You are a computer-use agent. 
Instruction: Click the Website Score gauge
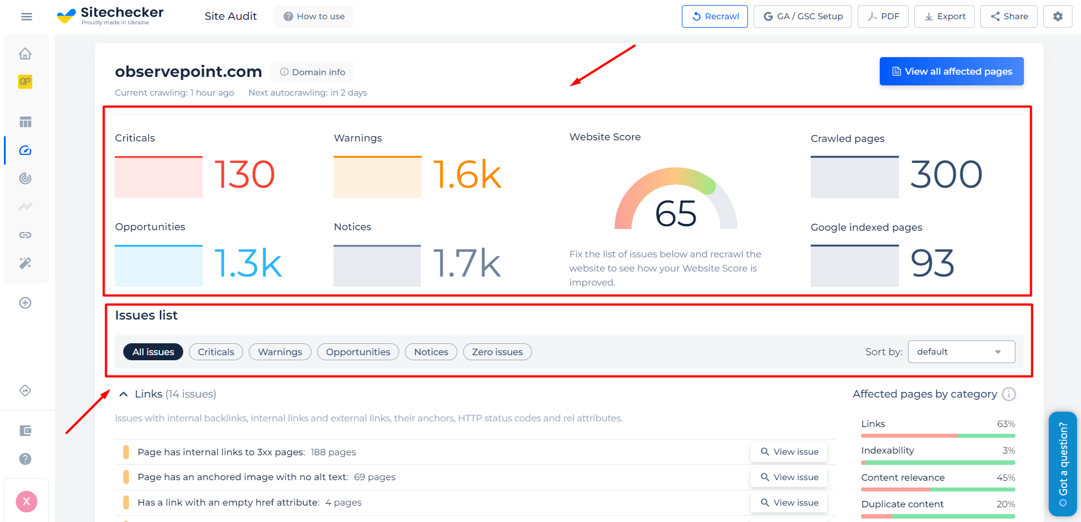point(676,199)
